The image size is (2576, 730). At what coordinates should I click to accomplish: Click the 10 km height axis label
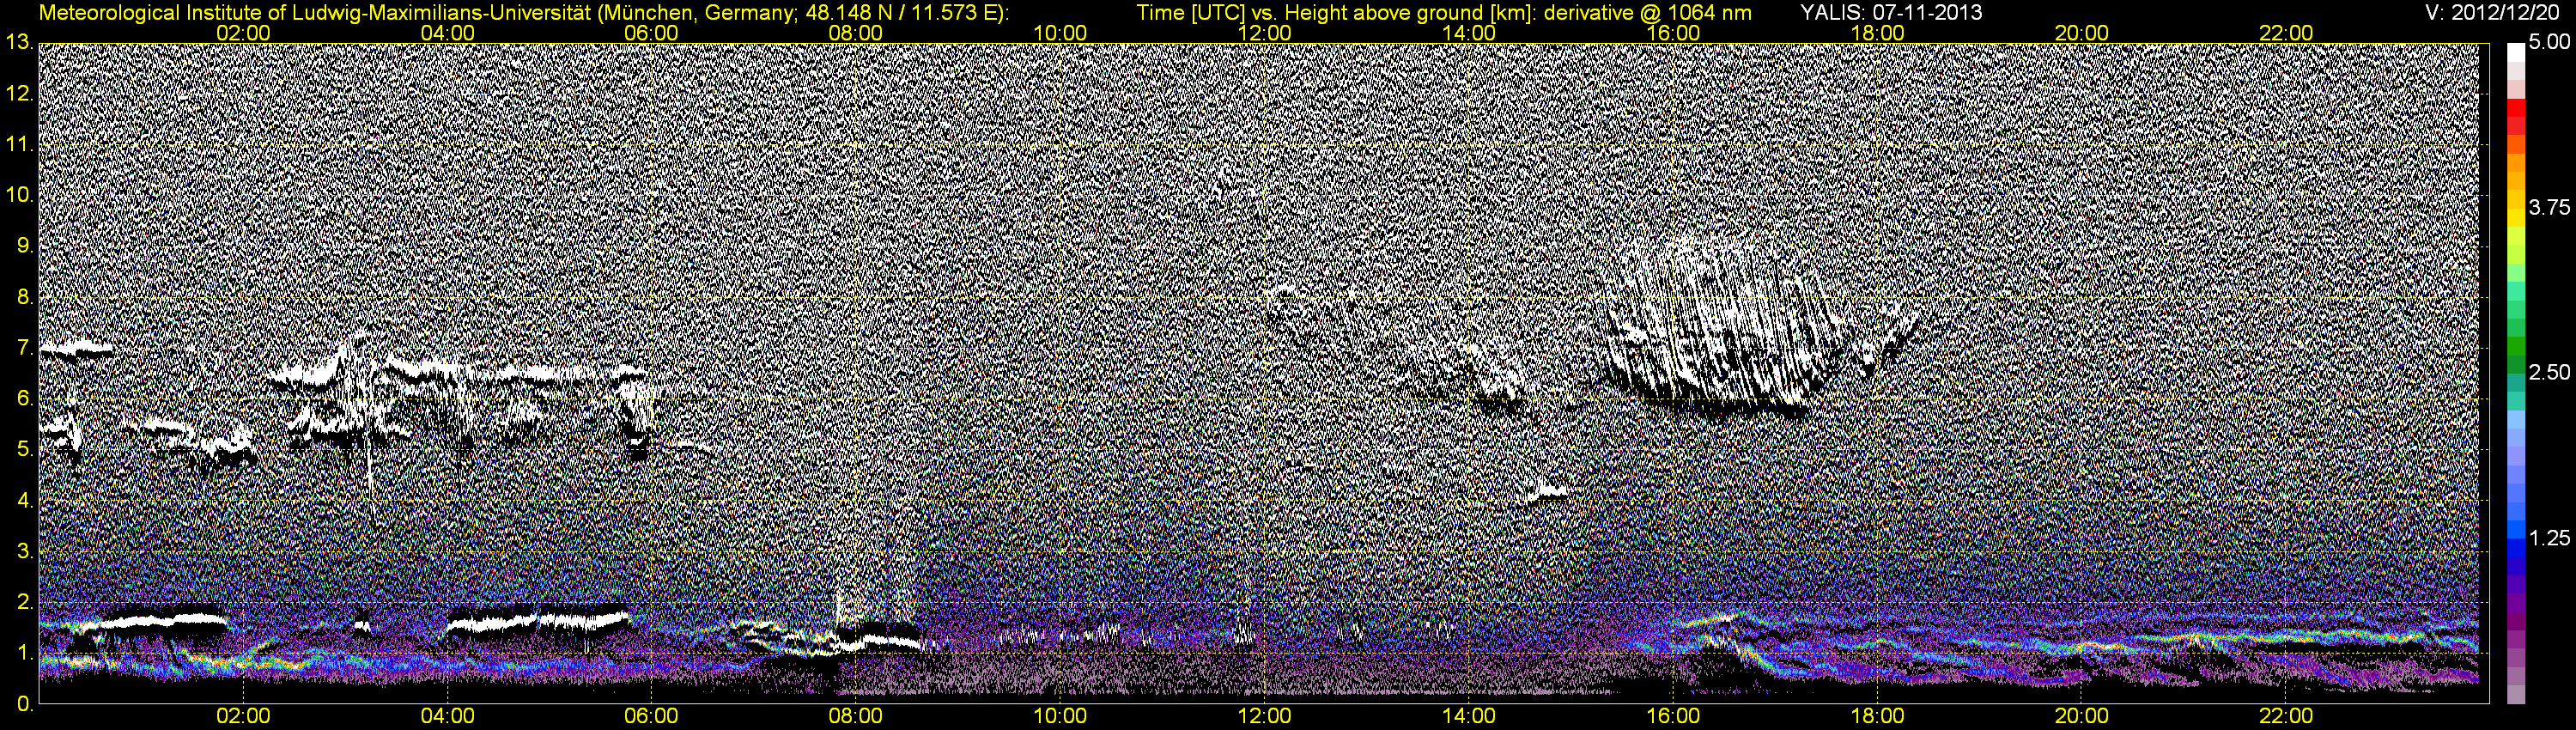[x=18, y=195]
